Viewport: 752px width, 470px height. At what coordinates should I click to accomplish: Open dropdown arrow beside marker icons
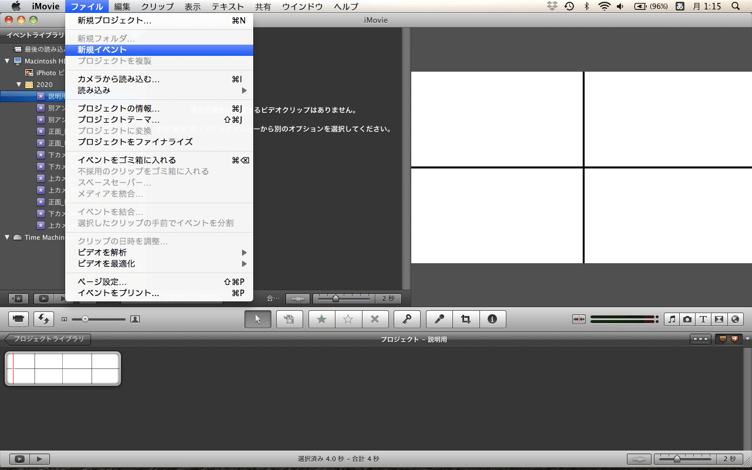pyautogui.click(x=747, y=339)
